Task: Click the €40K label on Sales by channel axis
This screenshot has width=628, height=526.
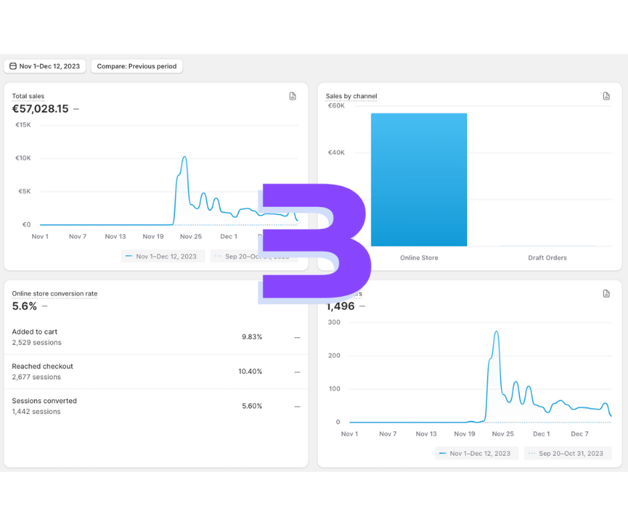Action: [336, 152]
